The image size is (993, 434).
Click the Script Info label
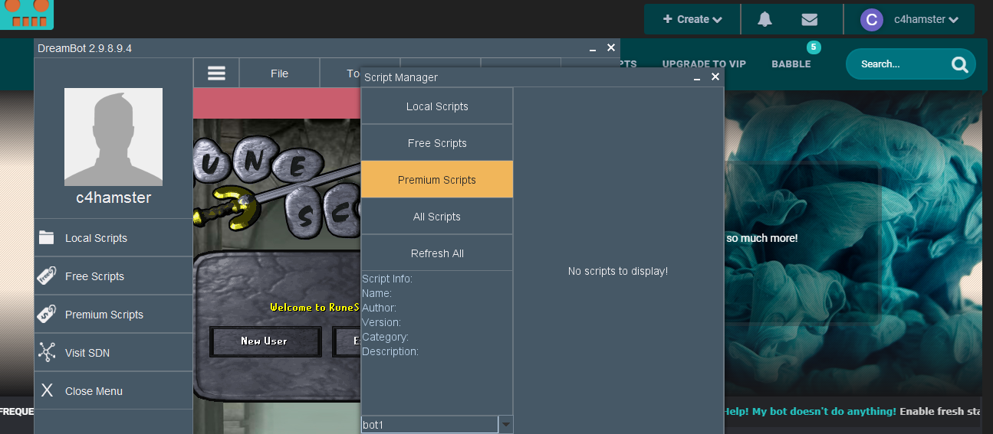[387, 279]
